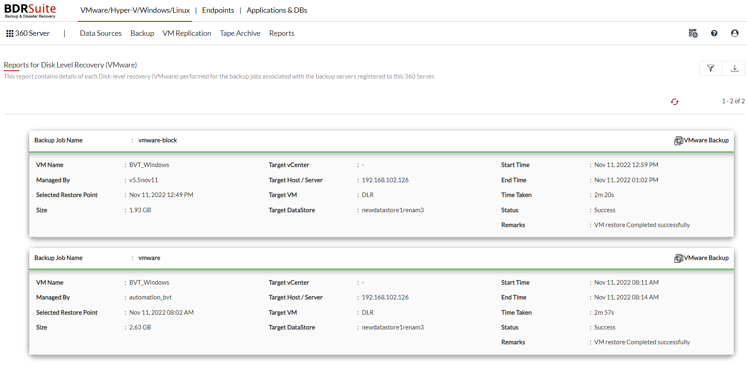Click VM name 'BVT_Windows' in vmware-block card
The image size is (747, 371).
(149, 165)
